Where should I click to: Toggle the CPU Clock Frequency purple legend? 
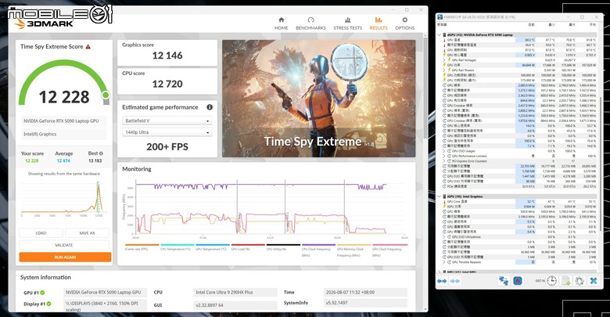(x=318, y=250)
